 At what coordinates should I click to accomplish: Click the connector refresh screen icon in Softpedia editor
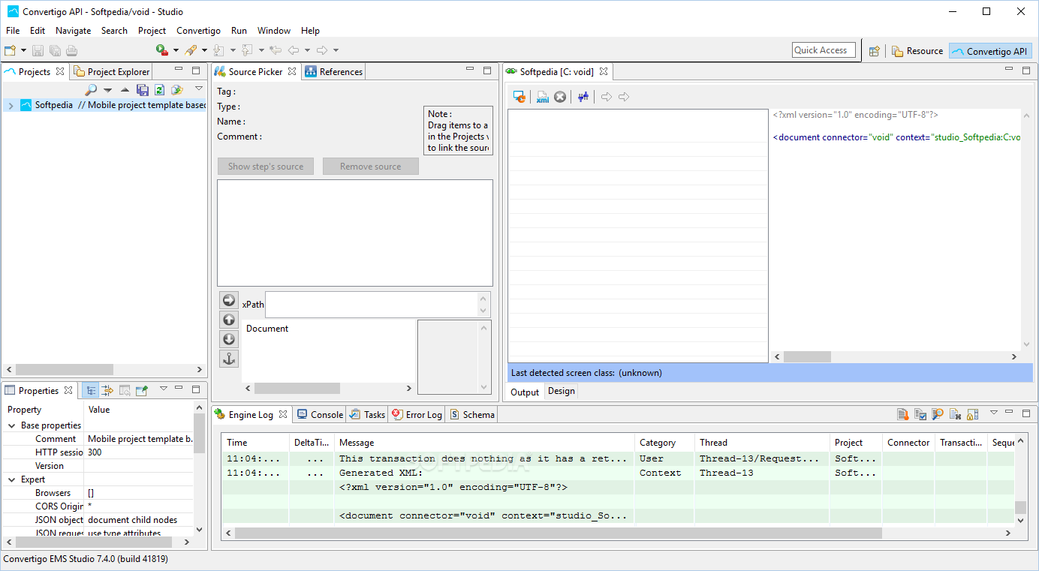coord(519,97)
